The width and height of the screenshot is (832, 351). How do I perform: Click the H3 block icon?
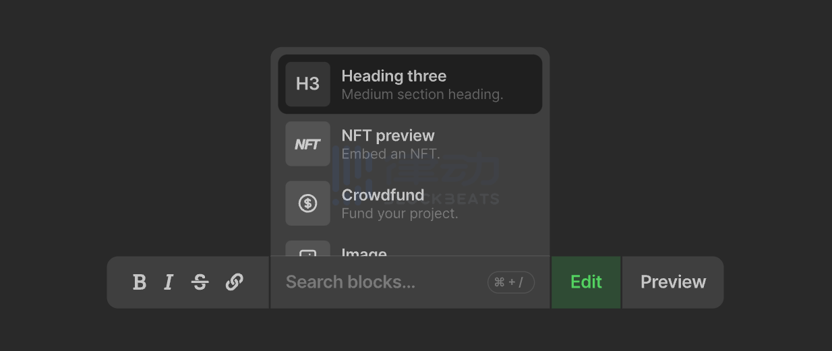click(x=307, y=84)
